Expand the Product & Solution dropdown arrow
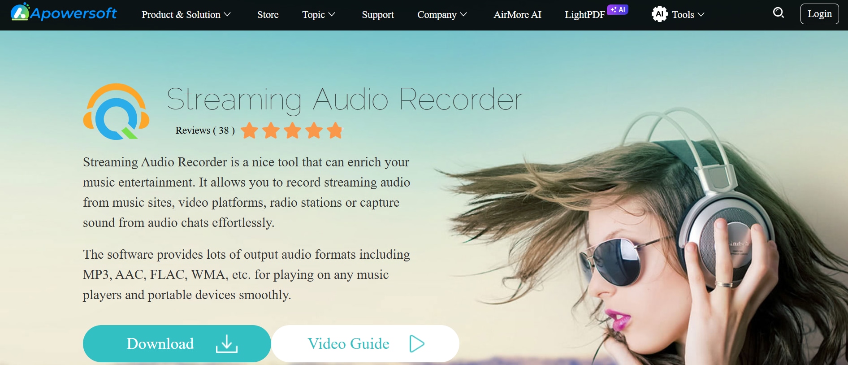Image resolution: width=848 pixels, height=365 pixels. coord(228,15)
